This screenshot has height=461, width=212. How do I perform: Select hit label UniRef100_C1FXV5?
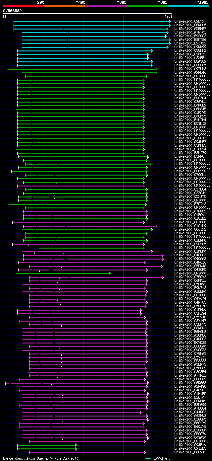tap(190, 113)
